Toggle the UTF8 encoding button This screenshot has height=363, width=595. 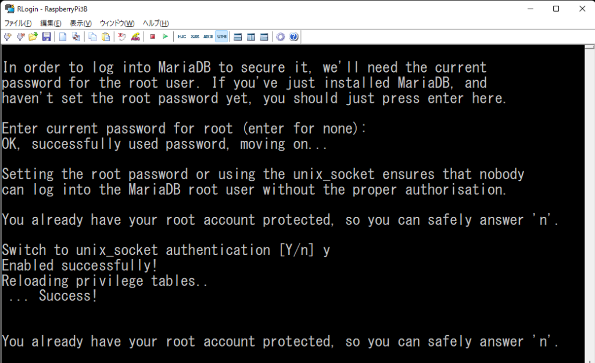coord(221,37)
